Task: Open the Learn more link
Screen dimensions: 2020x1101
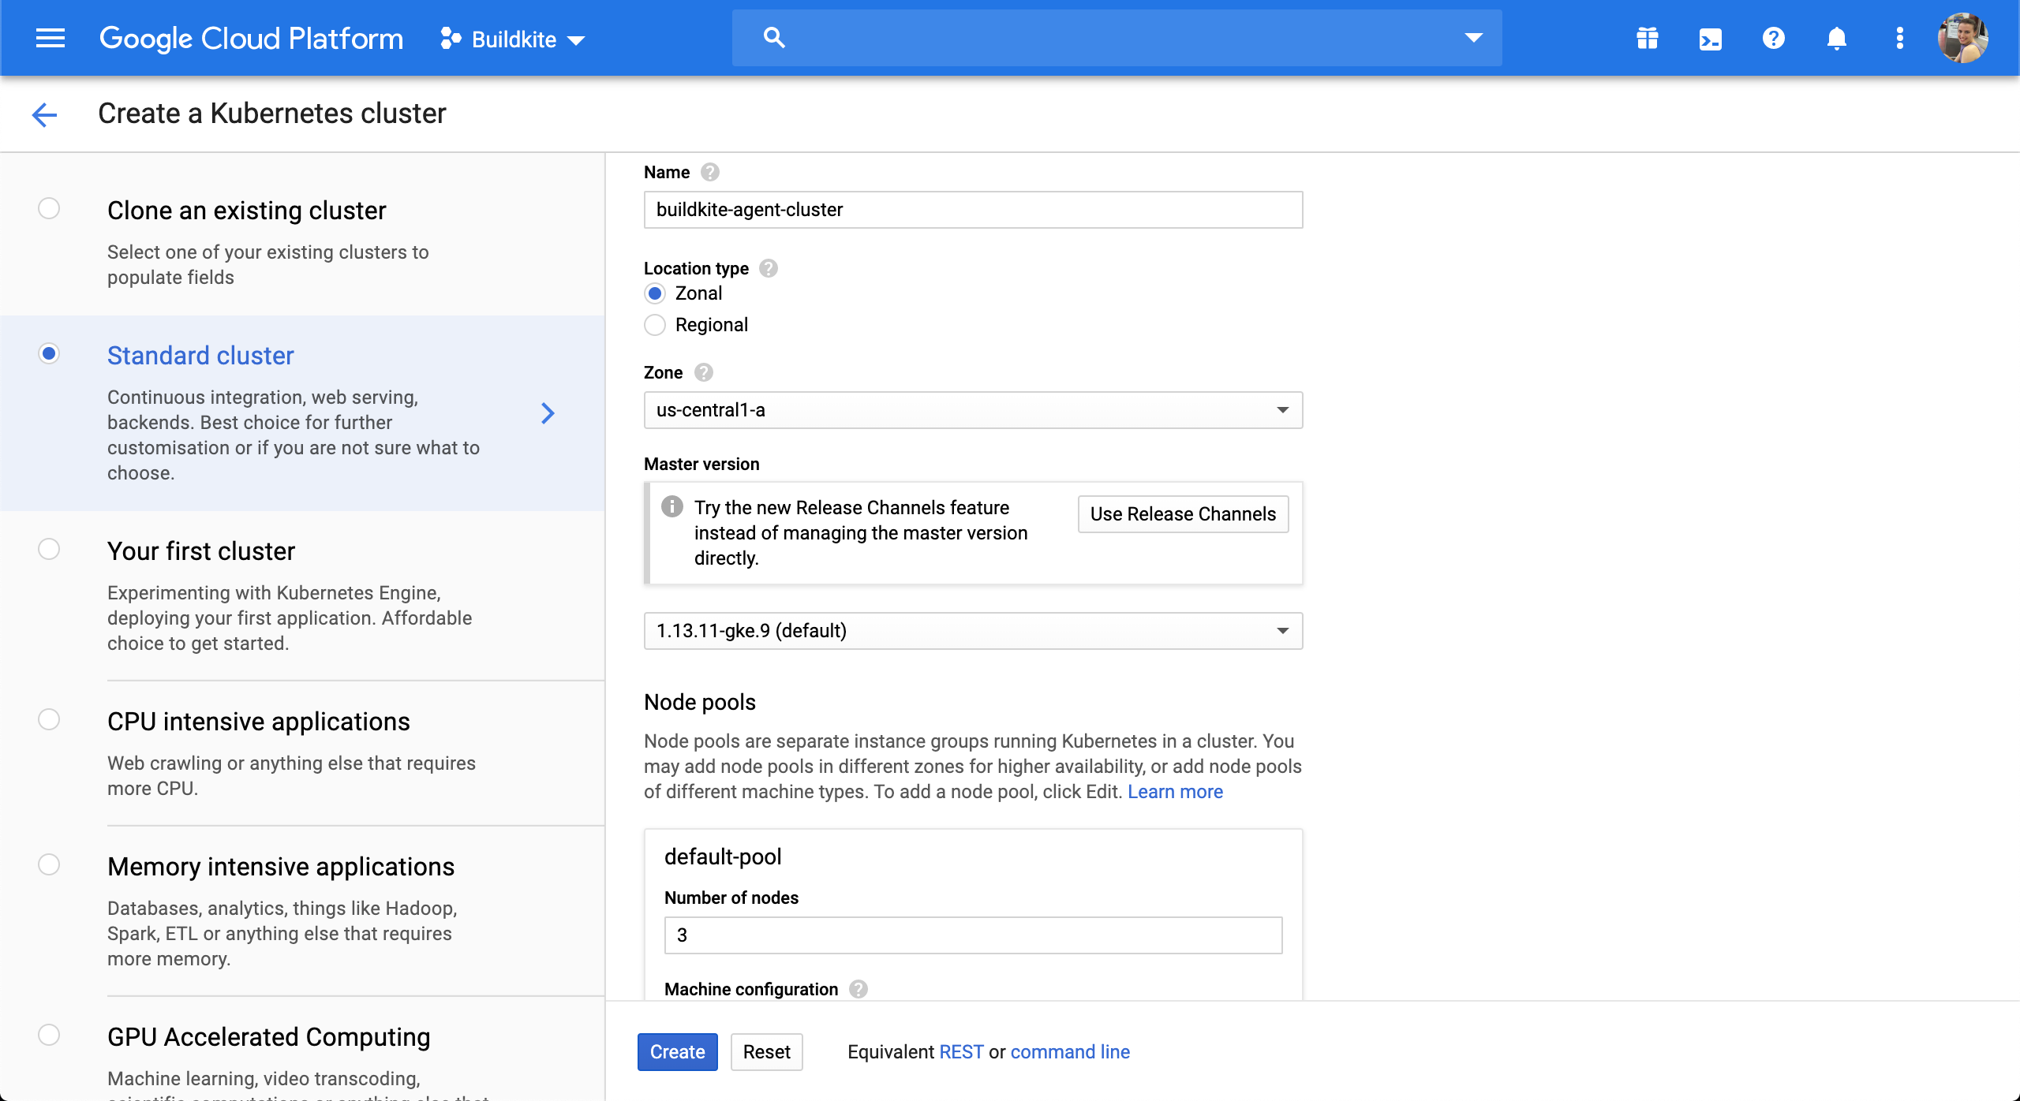Action: [x=1175, y=792]
